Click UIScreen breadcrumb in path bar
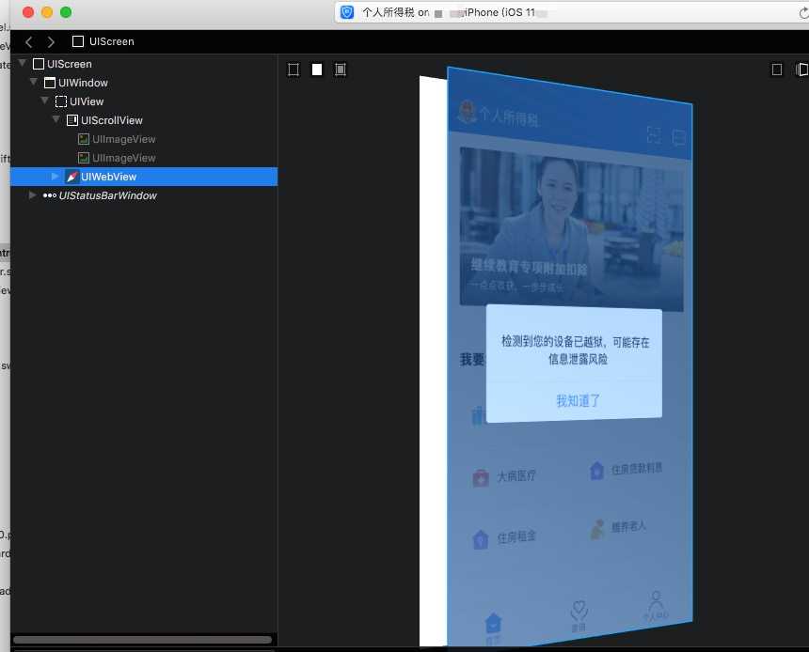This screenshot has width=809, height=652. [103, 41]
